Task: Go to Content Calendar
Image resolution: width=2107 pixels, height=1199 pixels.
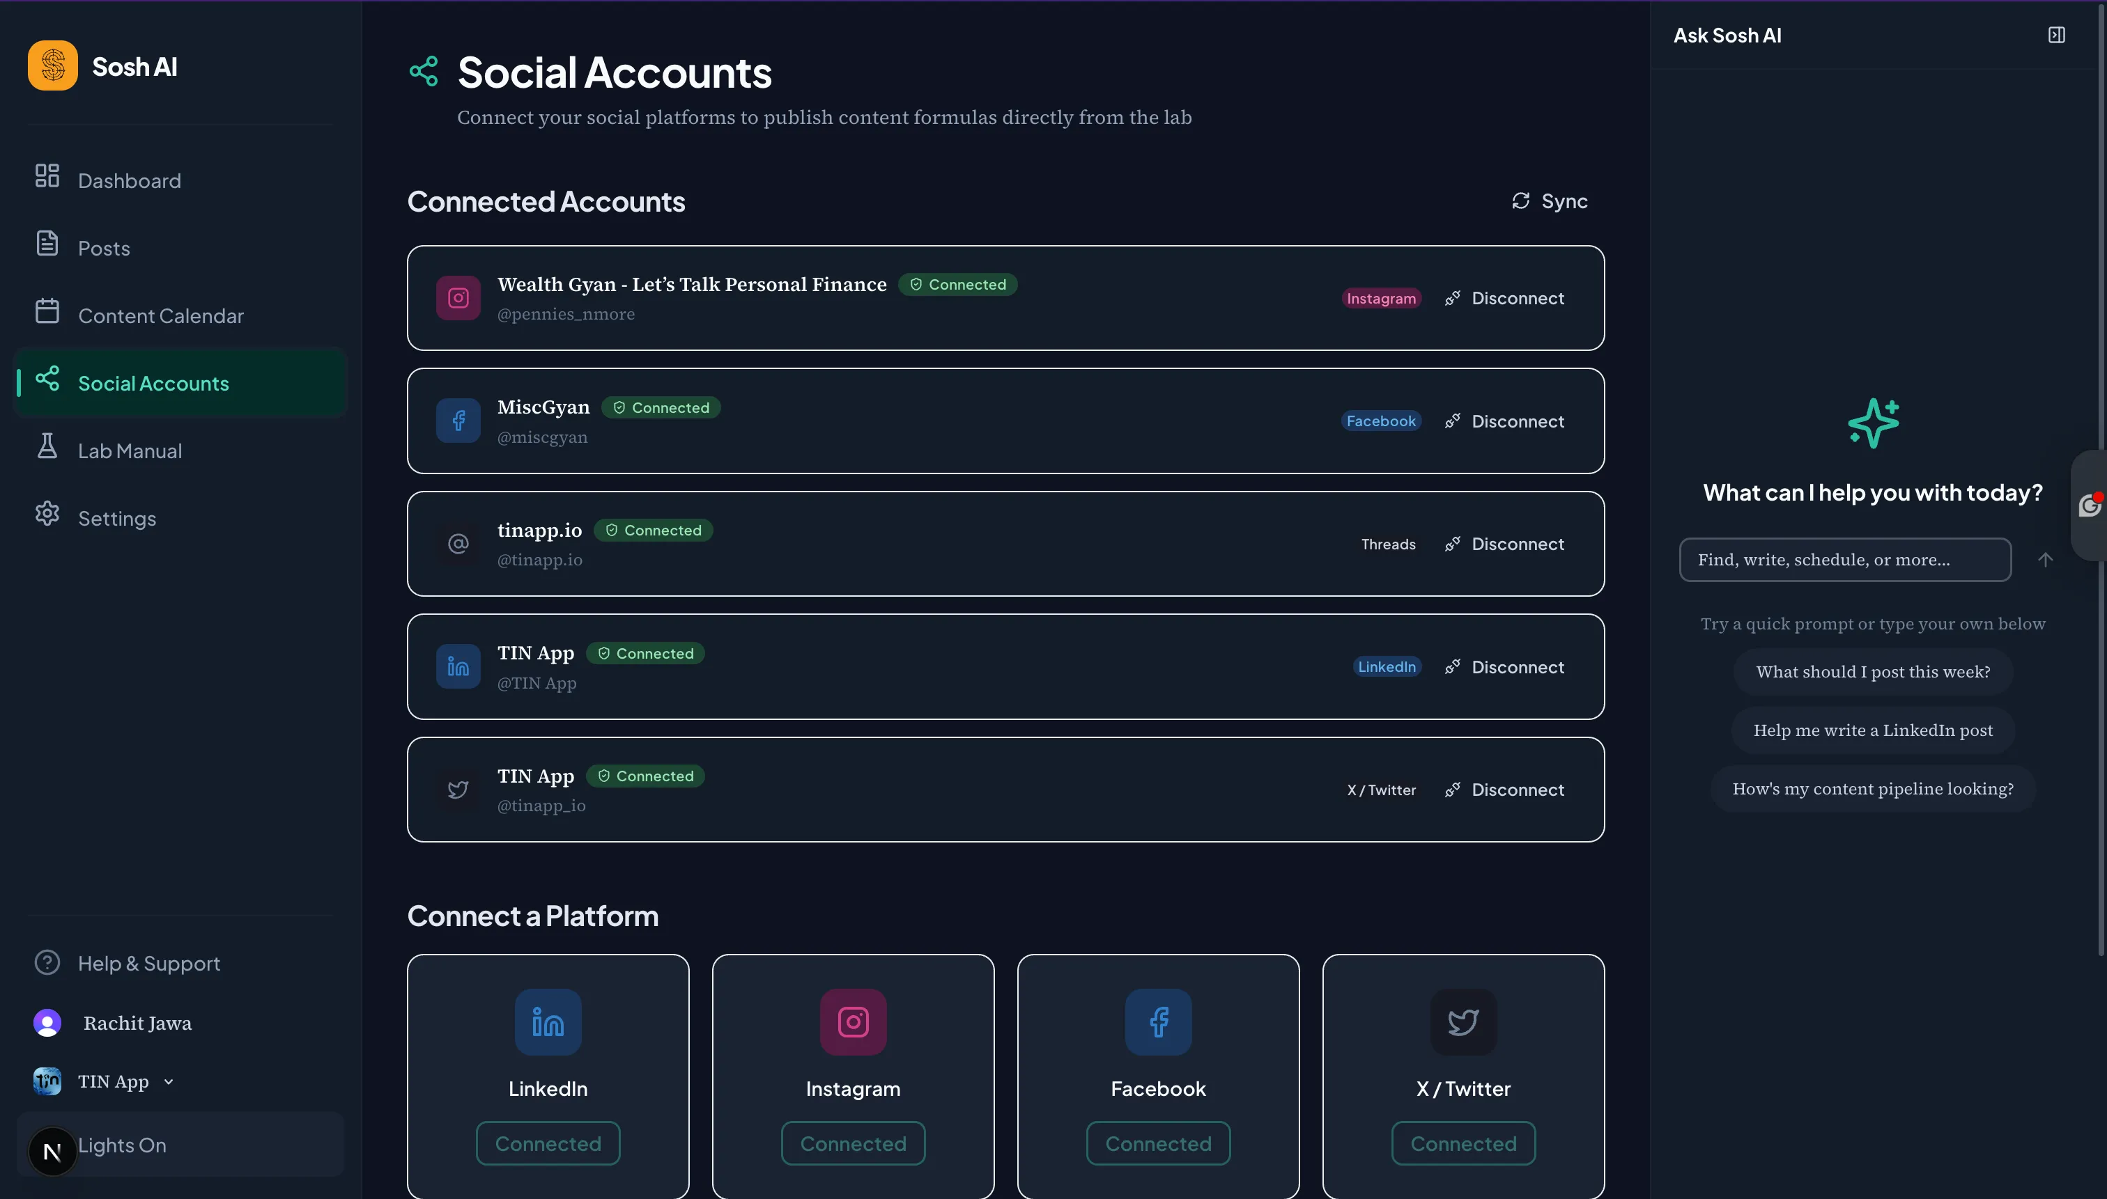Action: 180,315
